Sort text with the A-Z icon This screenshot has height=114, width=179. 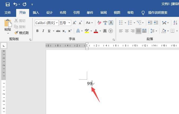tap(175, 23)
